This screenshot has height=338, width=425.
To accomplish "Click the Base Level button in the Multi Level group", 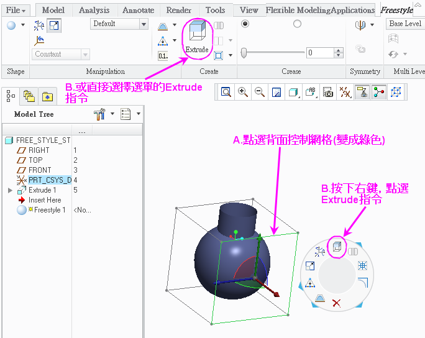I will [x=405, y=24].
